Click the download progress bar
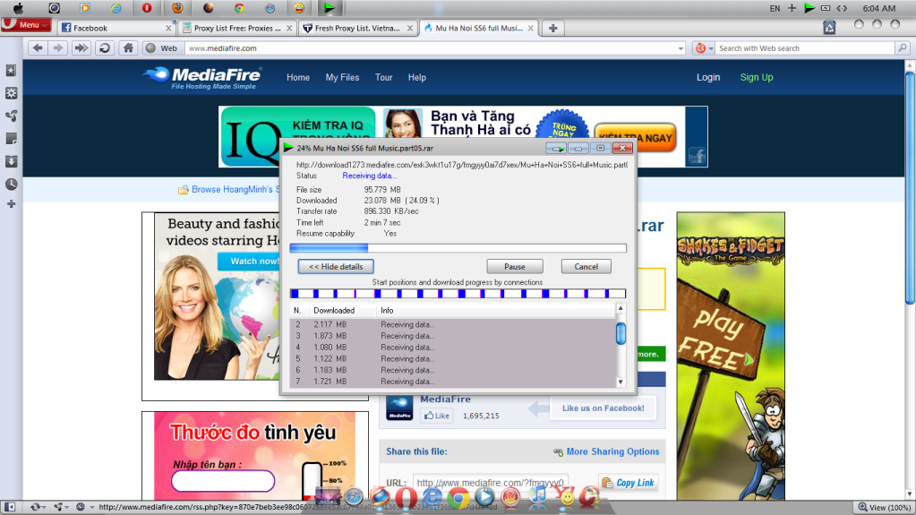The image size is (916, 515). [x=458, y=248]
